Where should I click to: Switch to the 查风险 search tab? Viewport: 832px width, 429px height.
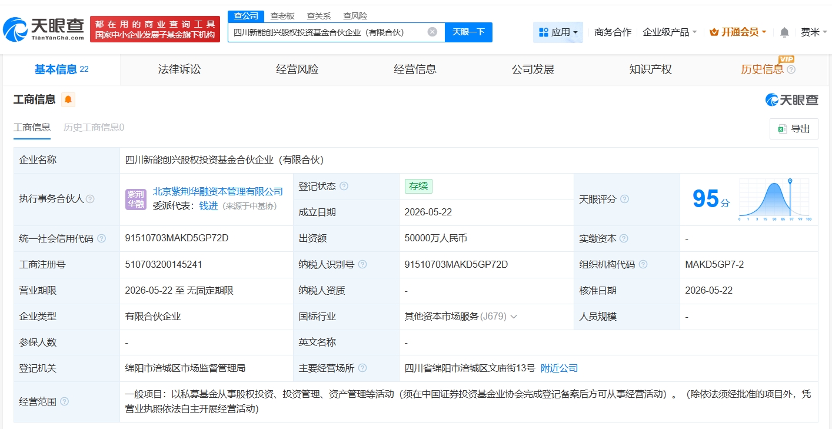(355, 16)
